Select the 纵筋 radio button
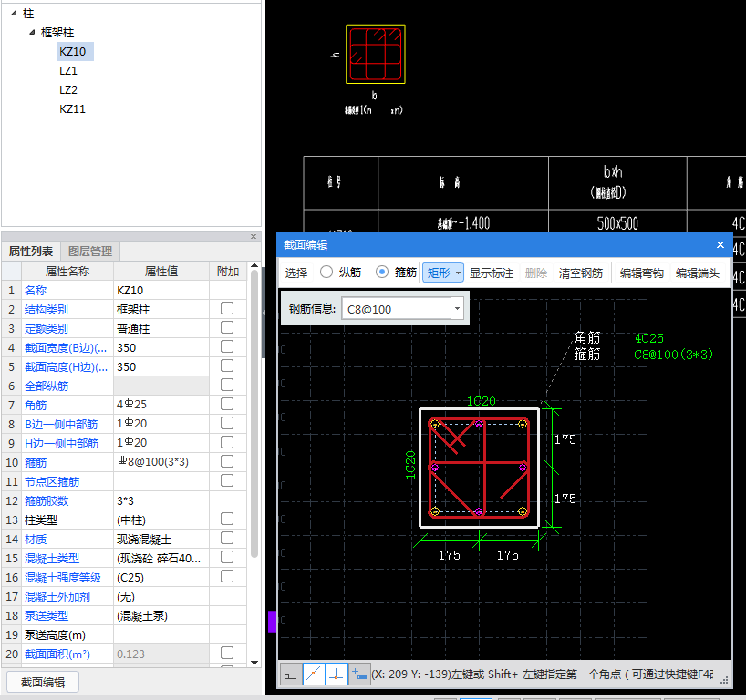746x700 pixels. click(x=326, y=273)
